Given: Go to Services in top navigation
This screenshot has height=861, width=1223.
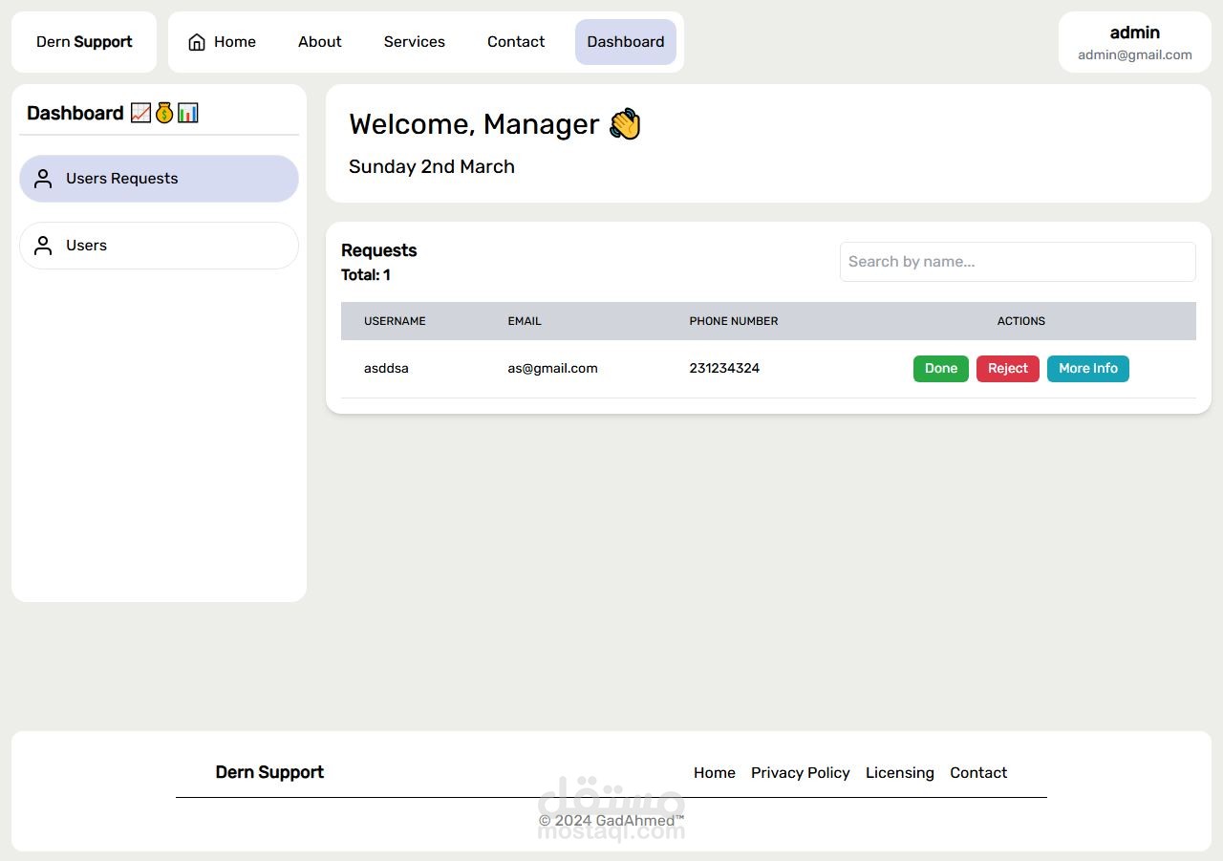Looking at the screenshot, I should tap(415, 42).
